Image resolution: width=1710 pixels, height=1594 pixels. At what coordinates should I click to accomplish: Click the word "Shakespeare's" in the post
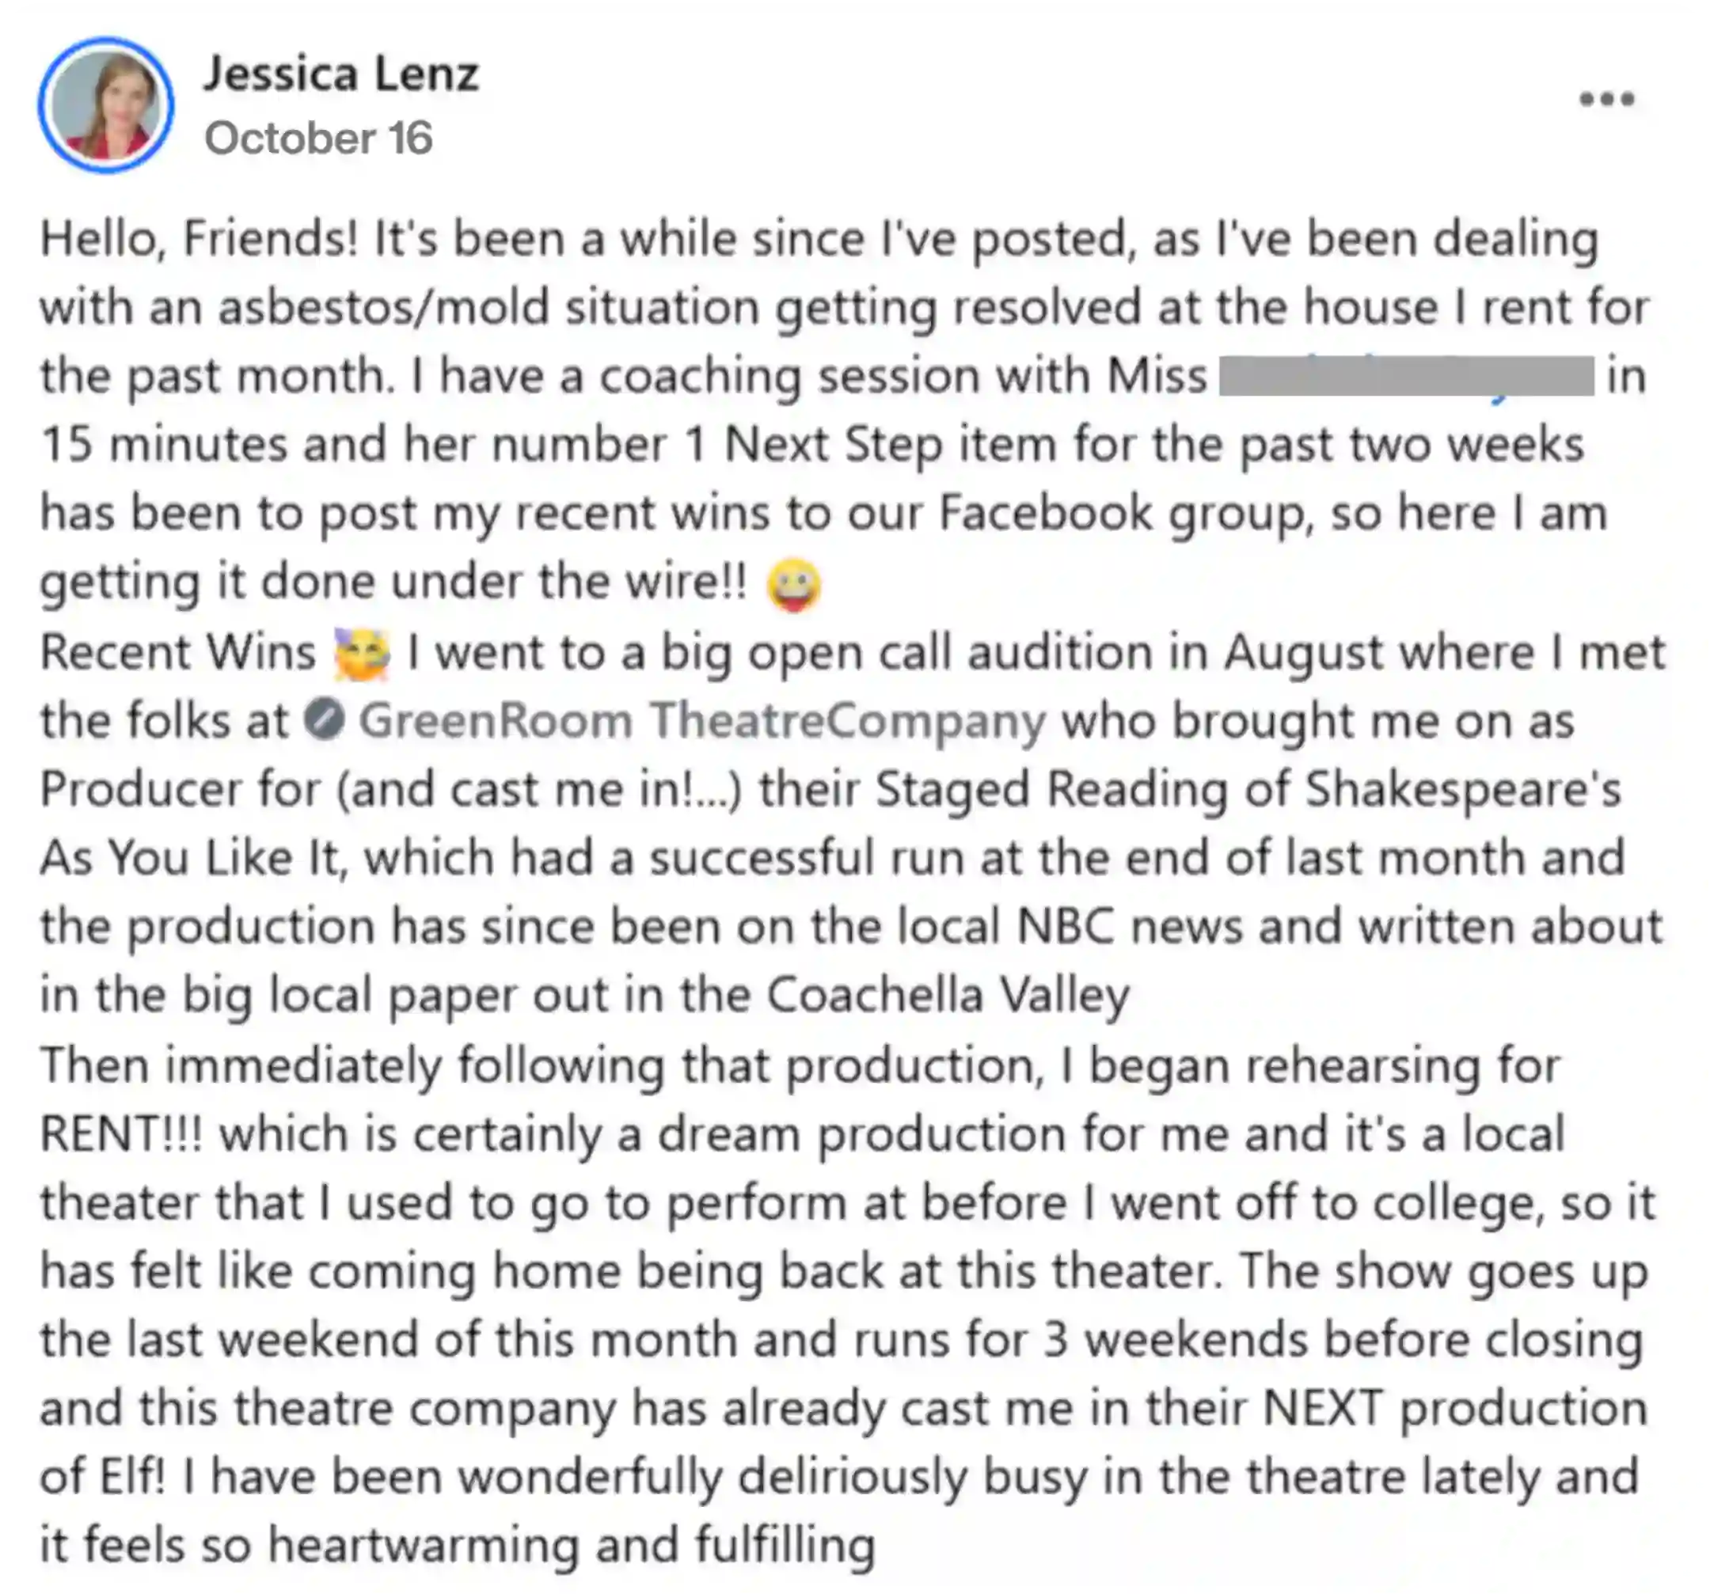1463,789
